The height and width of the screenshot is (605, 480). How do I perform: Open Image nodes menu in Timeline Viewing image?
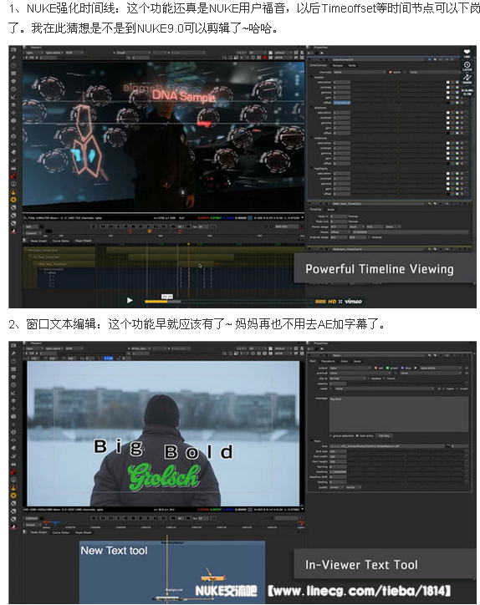pos(13,49)
